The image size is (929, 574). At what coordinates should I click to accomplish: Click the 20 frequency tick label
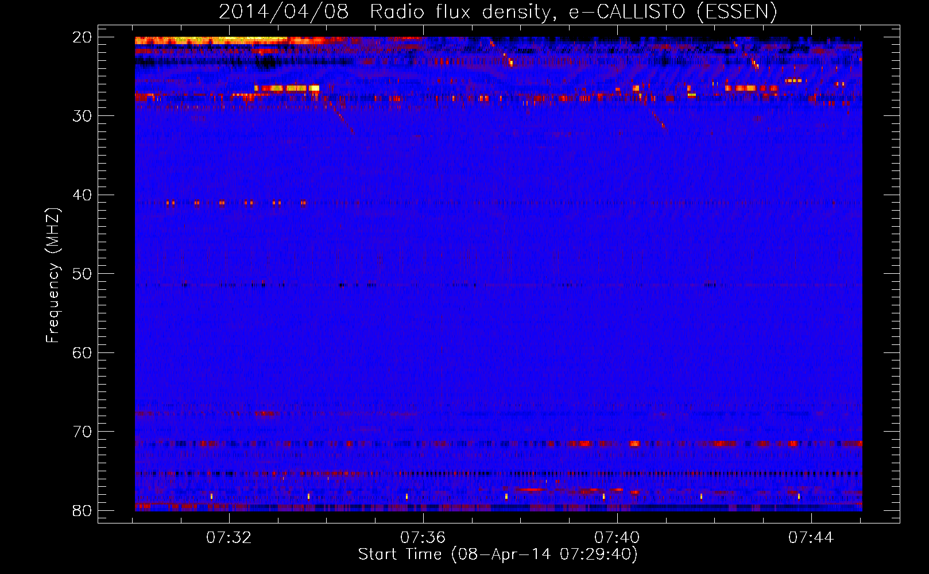click(83, 37)
